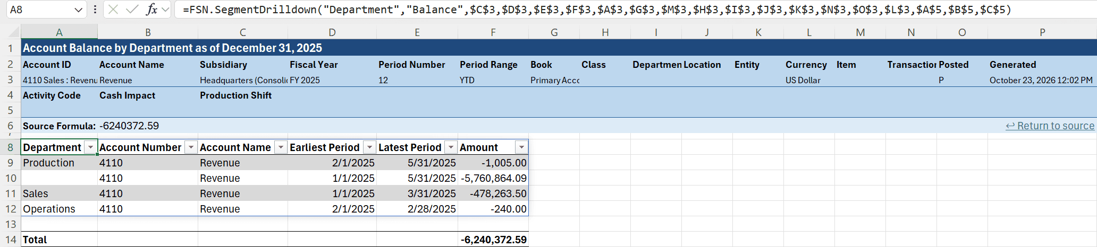Click the Enter checkmark icon in formula bar

pyautogui.click(x=132, y=10)
